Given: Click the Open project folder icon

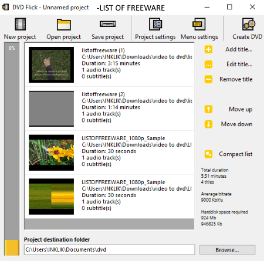Looking at the screenshot, I should coord(64,25).
